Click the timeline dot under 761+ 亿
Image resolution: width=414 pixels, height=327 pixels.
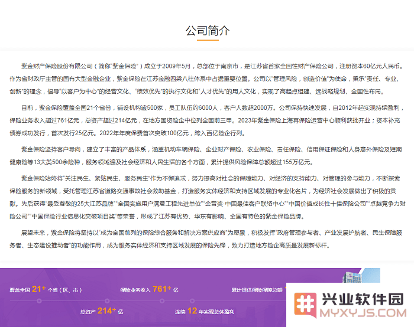(x=162, y=300)
